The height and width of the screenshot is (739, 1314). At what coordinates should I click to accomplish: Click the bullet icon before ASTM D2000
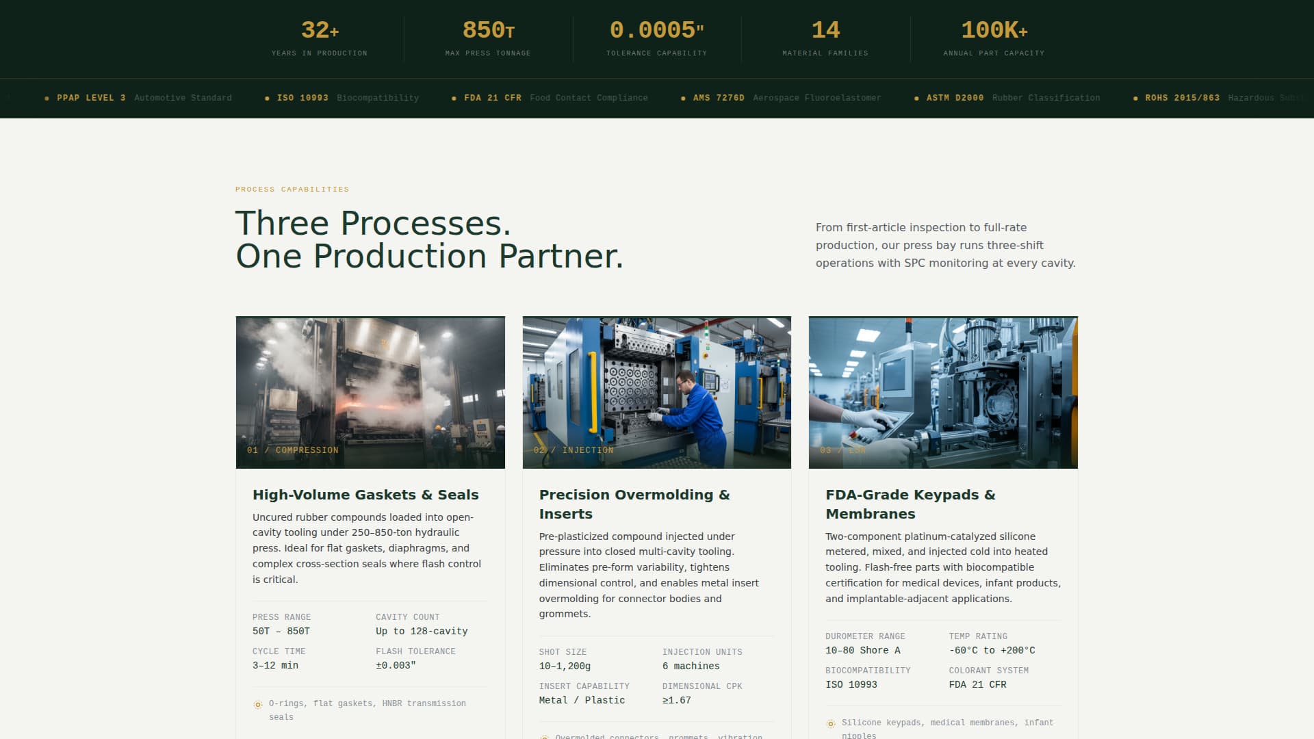(916, 98)
